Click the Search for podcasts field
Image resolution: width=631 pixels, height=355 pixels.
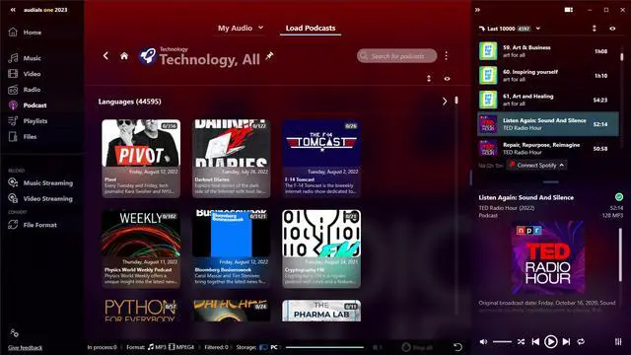[396, 56]
